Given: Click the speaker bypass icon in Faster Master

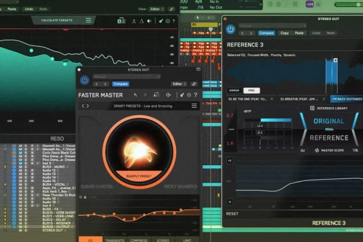Looking at the screenshot, I should pyautogui.click(x=168, y=95).
